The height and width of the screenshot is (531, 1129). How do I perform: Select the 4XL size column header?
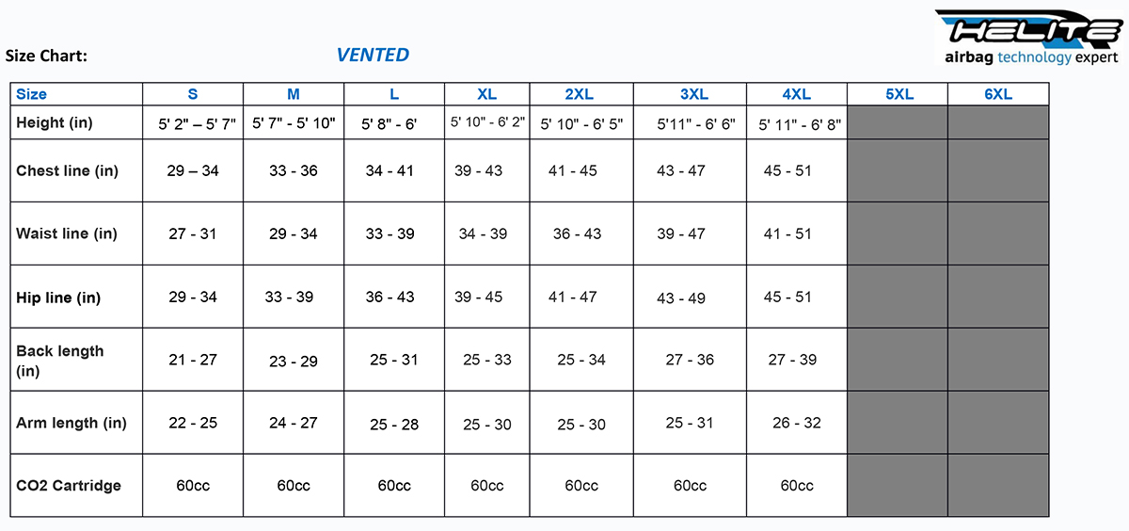796,94
